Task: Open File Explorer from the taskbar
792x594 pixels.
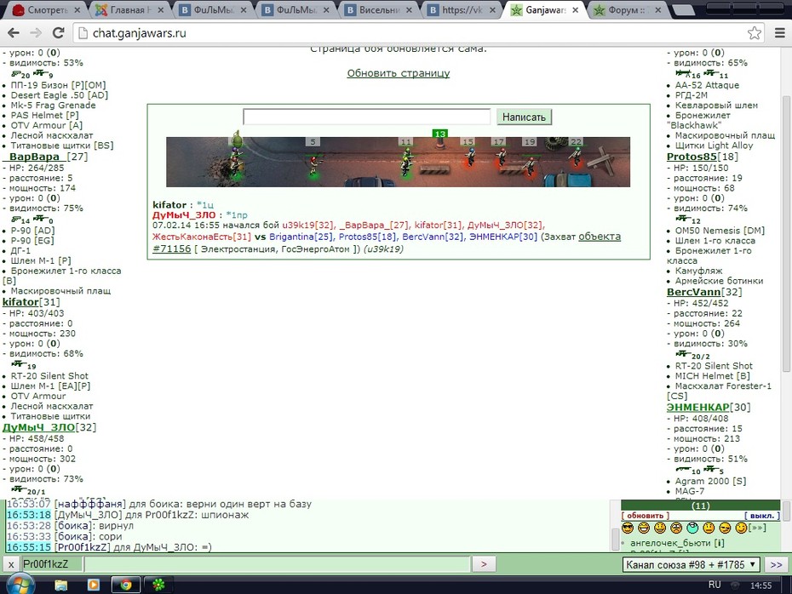Action: tap(60, 585)
